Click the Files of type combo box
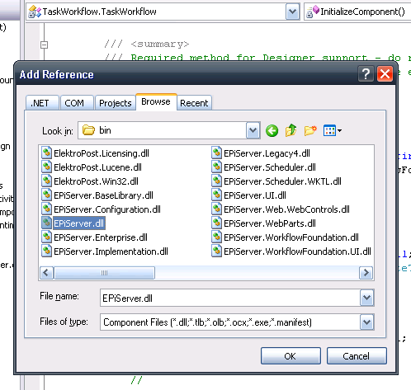Image resolution: width=411 pixels, height=390 pixels. coord(237,322)
